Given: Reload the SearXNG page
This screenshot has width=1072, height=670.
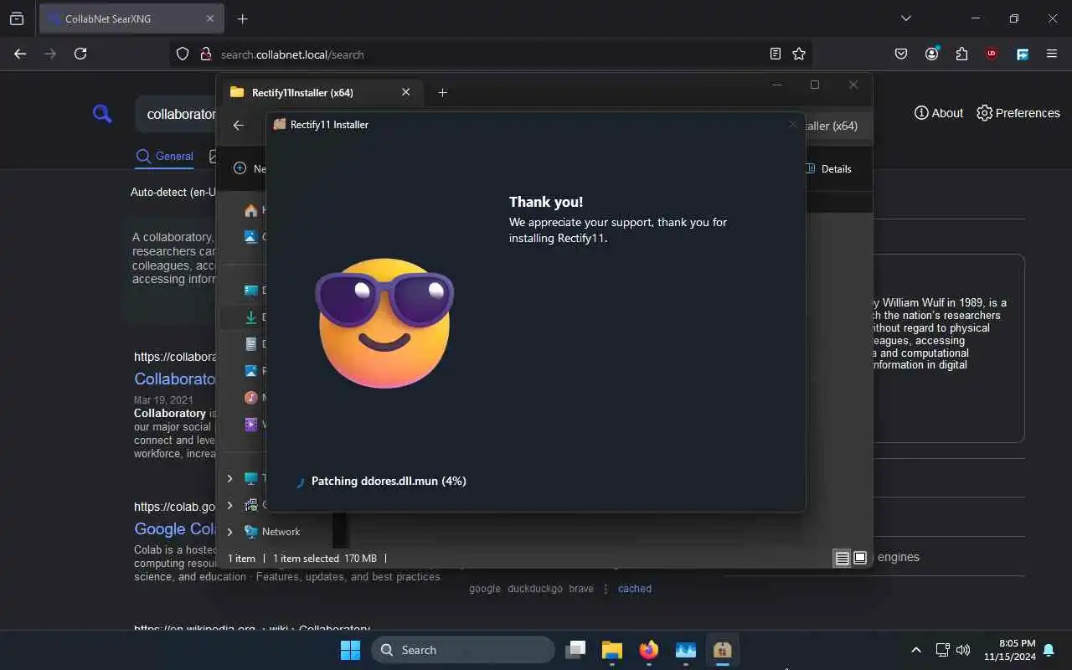Looking at the screenshot, I should (x=80, y=54).
